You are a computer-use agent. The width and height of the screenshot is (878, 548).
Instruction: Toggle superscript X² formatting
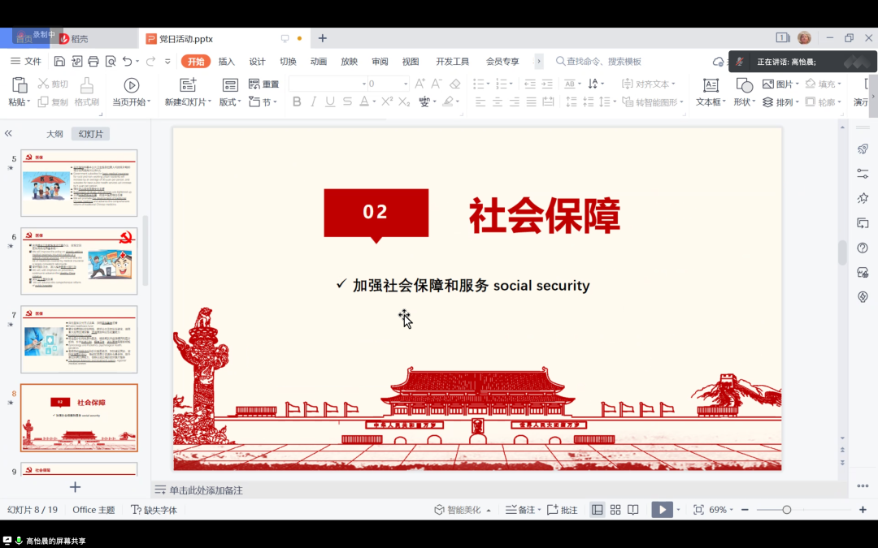(x=387, y=101)
